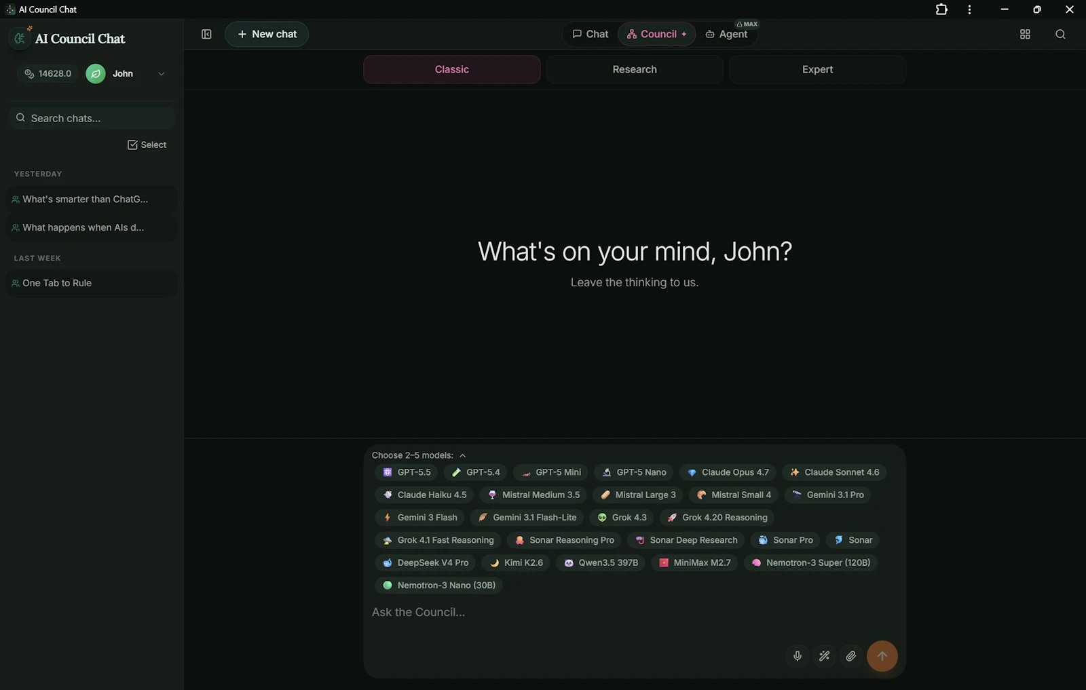
Task: Select Gemini 3 Flash model
Action: pos(419,517)
